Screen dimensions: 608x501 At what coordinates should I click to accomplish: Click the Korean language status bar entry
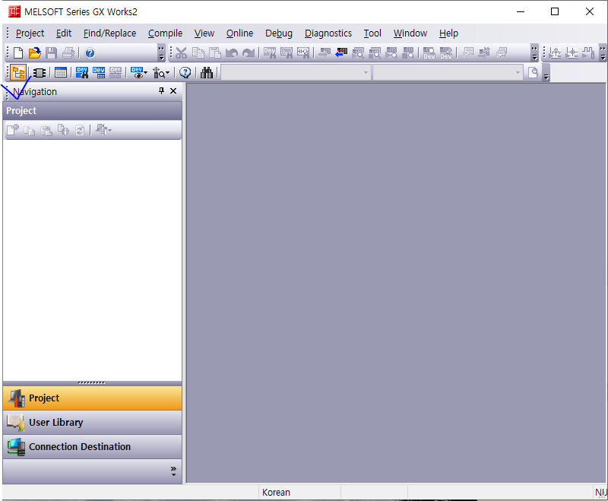[x=276, y=493]
